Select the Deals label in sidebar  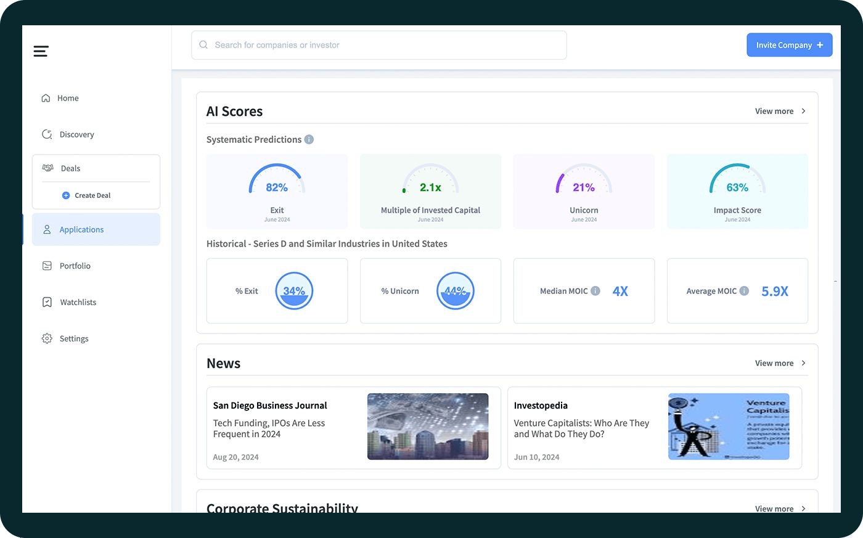coord(70,168)
